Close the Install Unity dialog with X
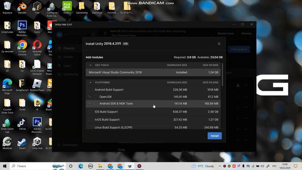Screen dimensions: 302x170 (219, 44)
